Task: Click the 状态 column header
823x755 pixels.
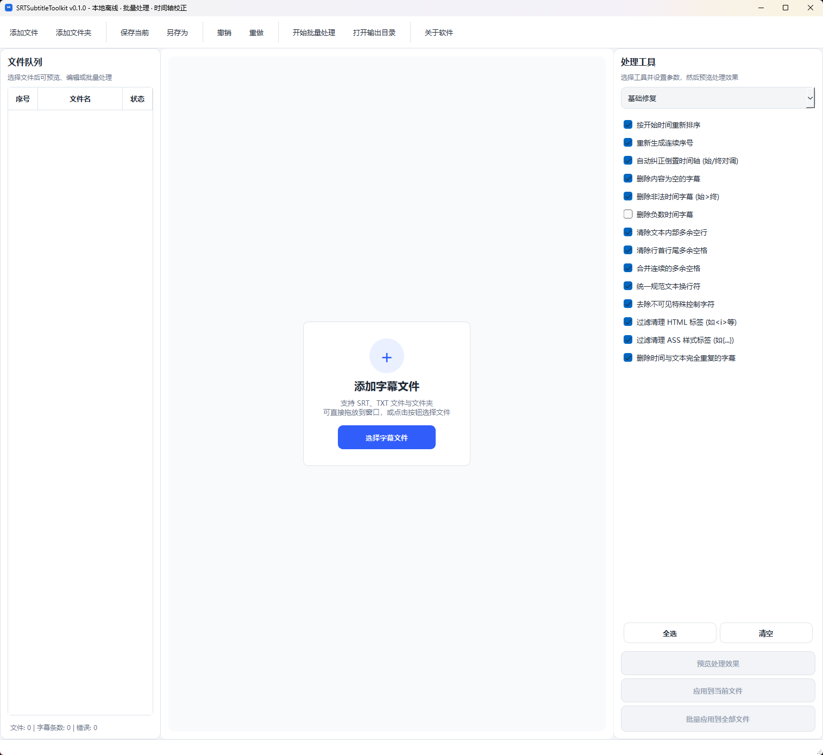Action: click(137, 99)
